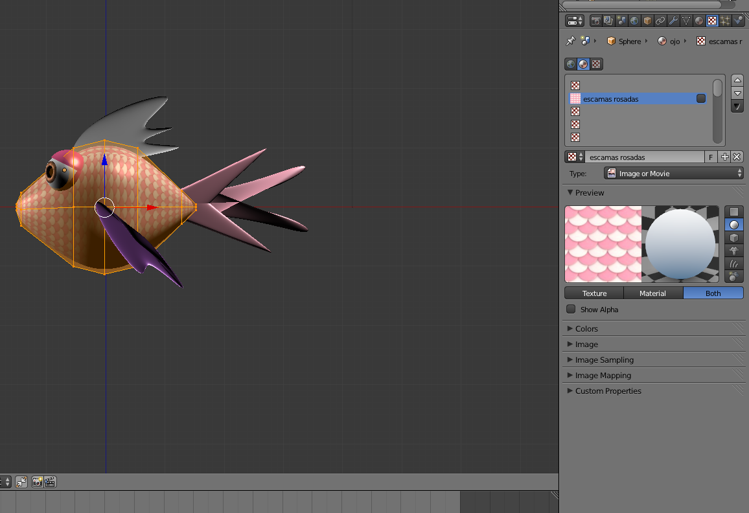Click the scene icon in breadcrumb
The height and width of the screenshot is (513, 749).
point(585,41)
